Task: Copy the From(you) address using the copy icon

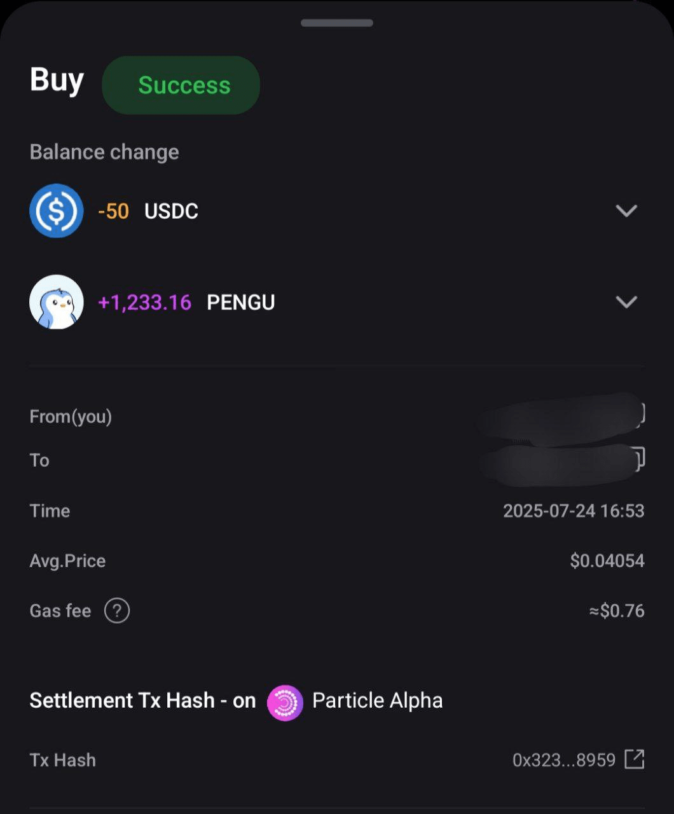Action: point(640,414)
